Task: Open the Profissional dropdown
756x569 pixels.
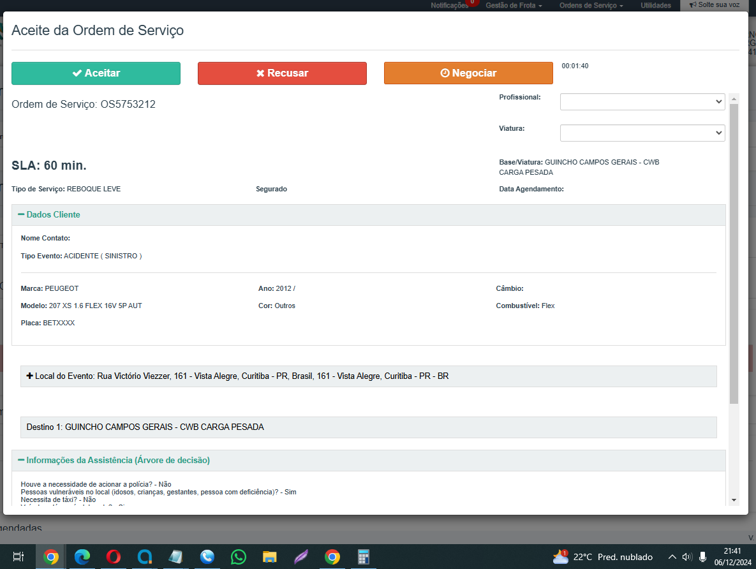Action: click(x=642, y=102)
